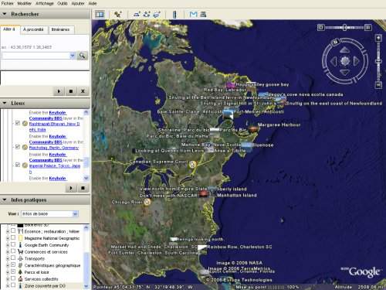Enable the Commerces et services layer checkbox
Viewport: 386px width, 290px height.
click(13, 251)
